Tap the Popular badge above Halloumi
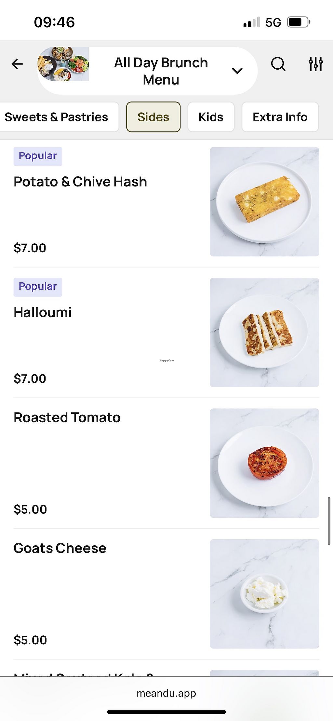This screenshot has width=333, height=721. pyautogui.click(x=38, y=287)
